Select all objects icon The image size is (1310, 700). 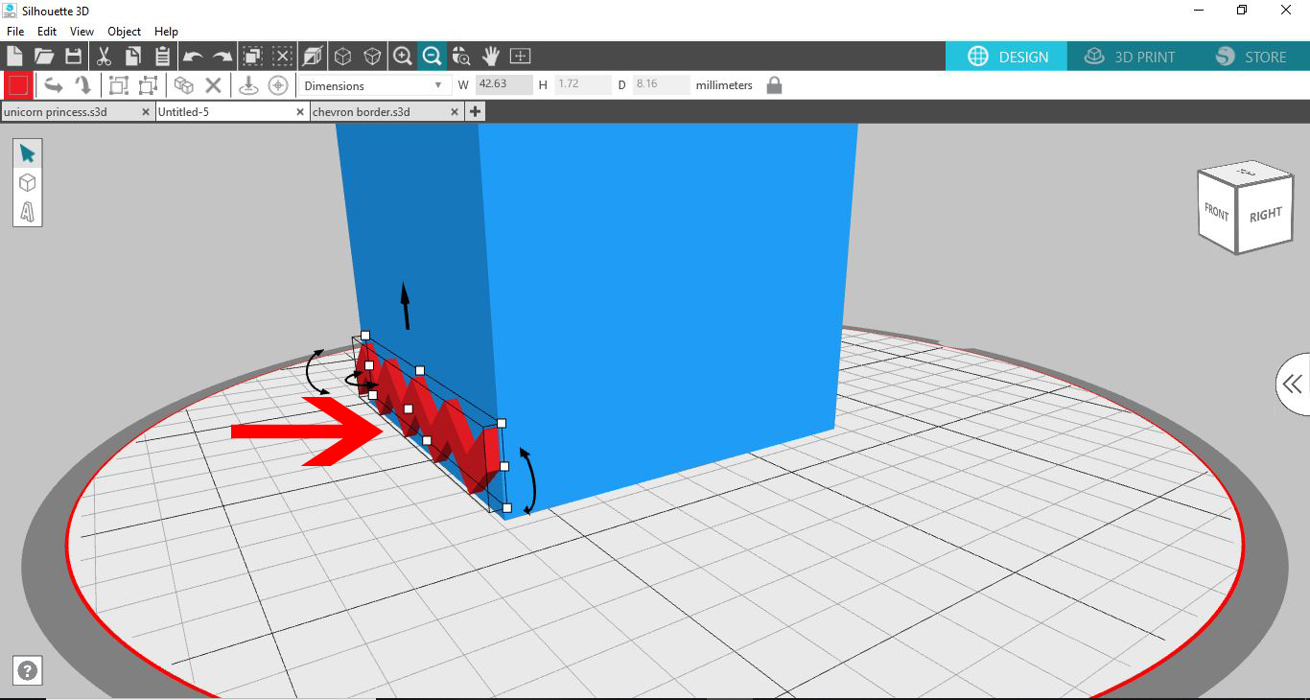pyautogui.click(x=252, y=56)
